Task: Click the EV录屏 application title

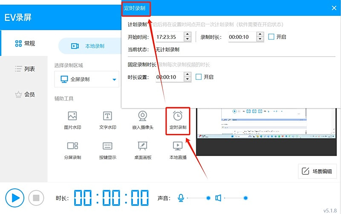Action: point(18,17)
